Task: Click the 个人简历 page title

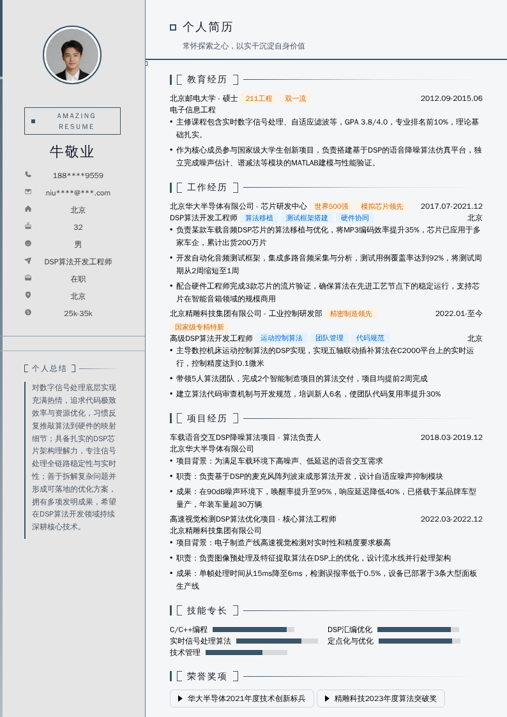Action: tap(208, 27)
